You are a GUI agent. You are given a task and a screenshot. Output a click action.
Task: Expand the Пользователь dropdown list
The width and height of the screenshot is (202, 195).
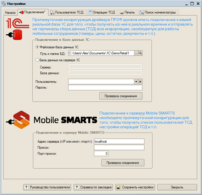tap(136, 82)
